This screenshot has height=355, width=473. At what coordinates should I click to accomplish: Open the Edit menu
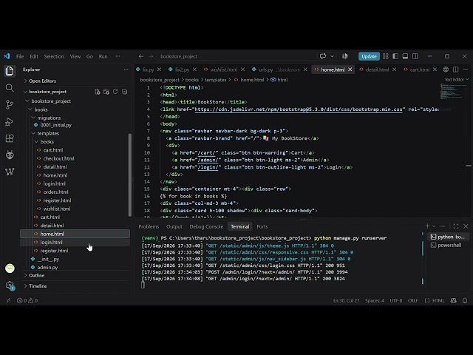point(34,56)
